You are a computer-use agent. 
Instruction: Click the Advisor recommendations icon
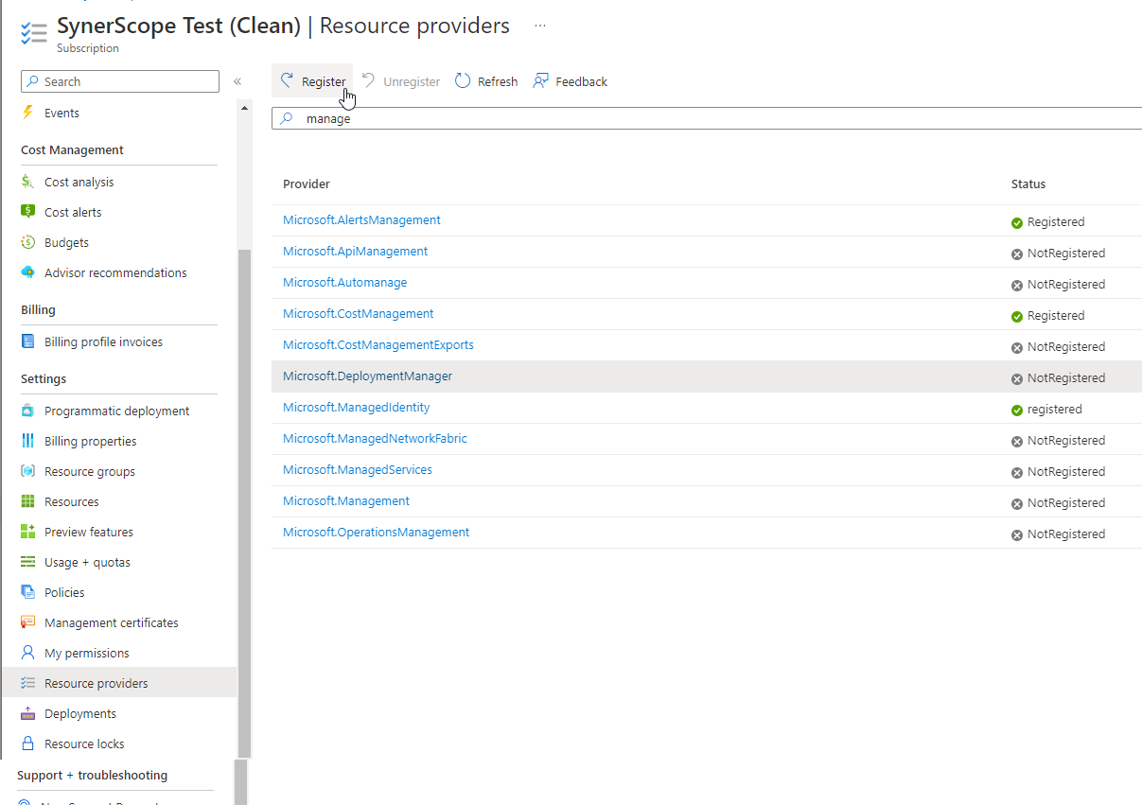point(29,272)
